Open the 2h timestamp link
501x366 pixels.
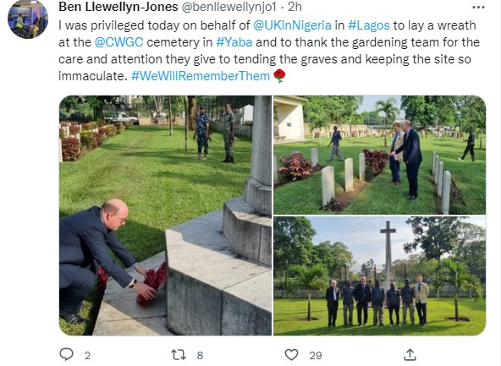pos(295,7)
